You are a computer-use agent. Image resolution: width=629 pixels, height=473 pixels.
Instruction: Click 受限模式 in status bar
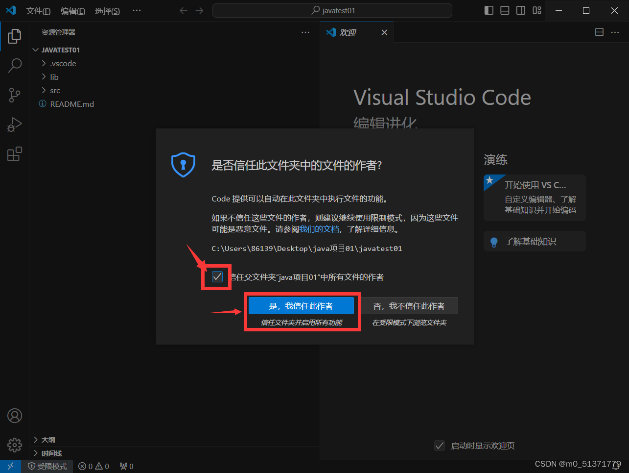tap(47, 466)
